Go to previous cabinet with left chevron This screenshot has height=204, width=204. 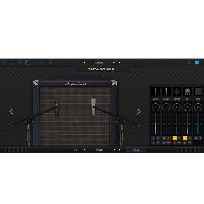pyautogui.click(x=11, y=111)
